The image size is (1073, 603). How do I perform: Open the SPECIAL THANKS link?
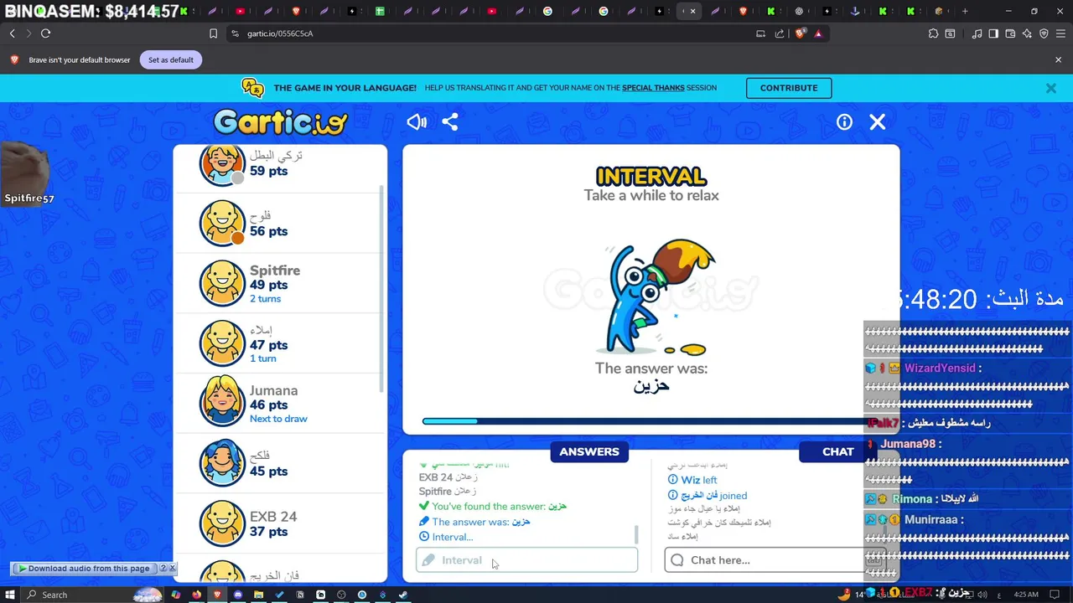pyautogui.click(x=653, y=88)
